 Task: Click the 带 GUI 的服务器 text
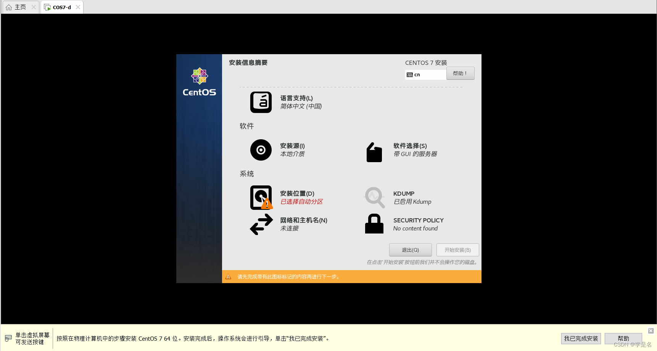tap(415, 154)
